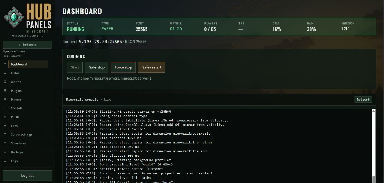Viewport: 384px width, 183px height.
Task: Click the reorder handle beside Players
Action: point(5,100)
